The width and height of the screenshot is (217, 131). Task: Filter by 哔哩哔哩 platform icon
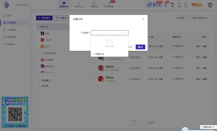(x=42, y=60)
